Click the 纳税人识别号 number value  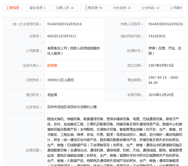(165, 24)
